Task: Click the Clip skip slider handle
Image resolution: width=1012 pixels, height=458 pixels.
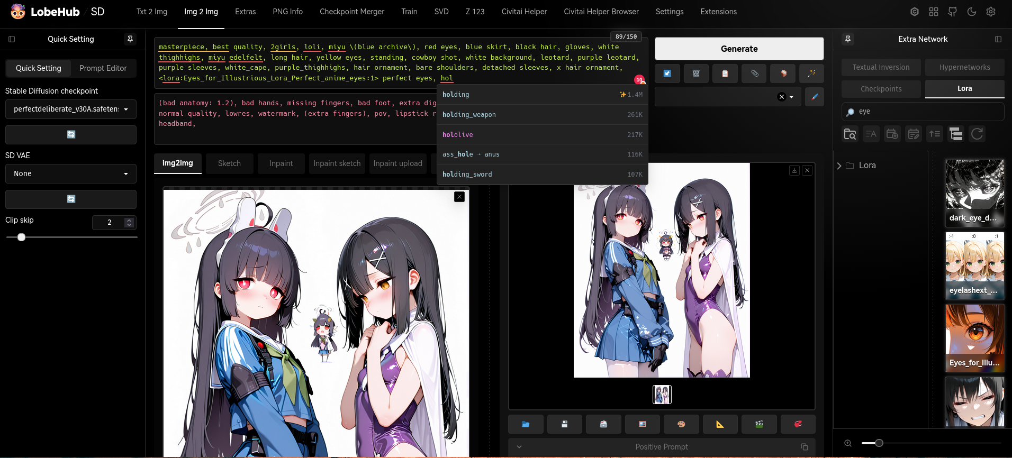Action: 21,237
